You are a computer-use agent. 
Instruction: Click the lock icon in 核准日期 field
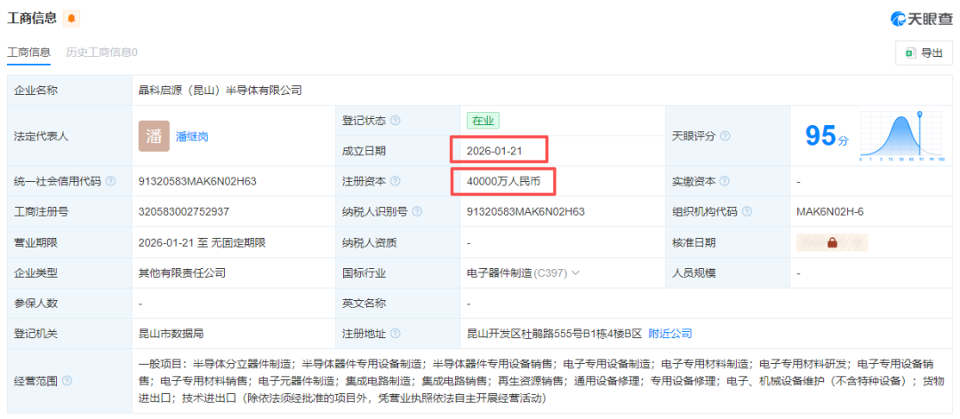[833, 242]
